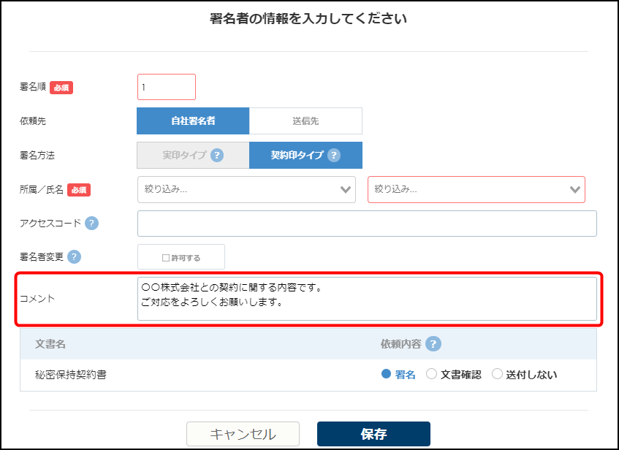Select the 文書確認 radio button
Screen dimensions: 619x450
point(431,374)
